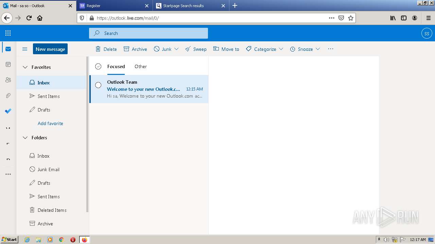Click the Snooze clock button
This screenshot has height=244, width=435.
(301, 49)
